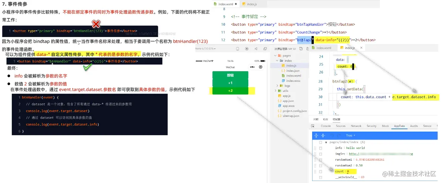Screen dimensions: 442x183
Task: Switch to index.wxml tab in top editor
Action: tap(225, 4)
